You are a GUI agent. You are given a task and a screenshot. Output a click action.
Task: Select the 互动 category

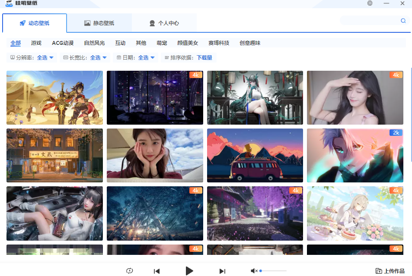pyautogui.click(x=120, y=43)
